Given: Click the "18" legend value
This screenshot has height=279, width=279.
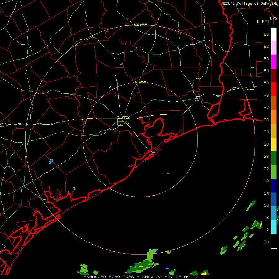Looking at the screenshot, I should pos(266,181).
